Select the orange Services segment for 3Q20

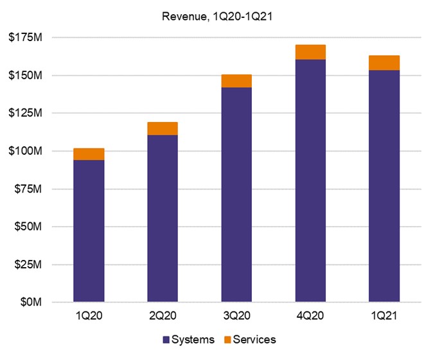pyautogui.click(x=236, y=81)
